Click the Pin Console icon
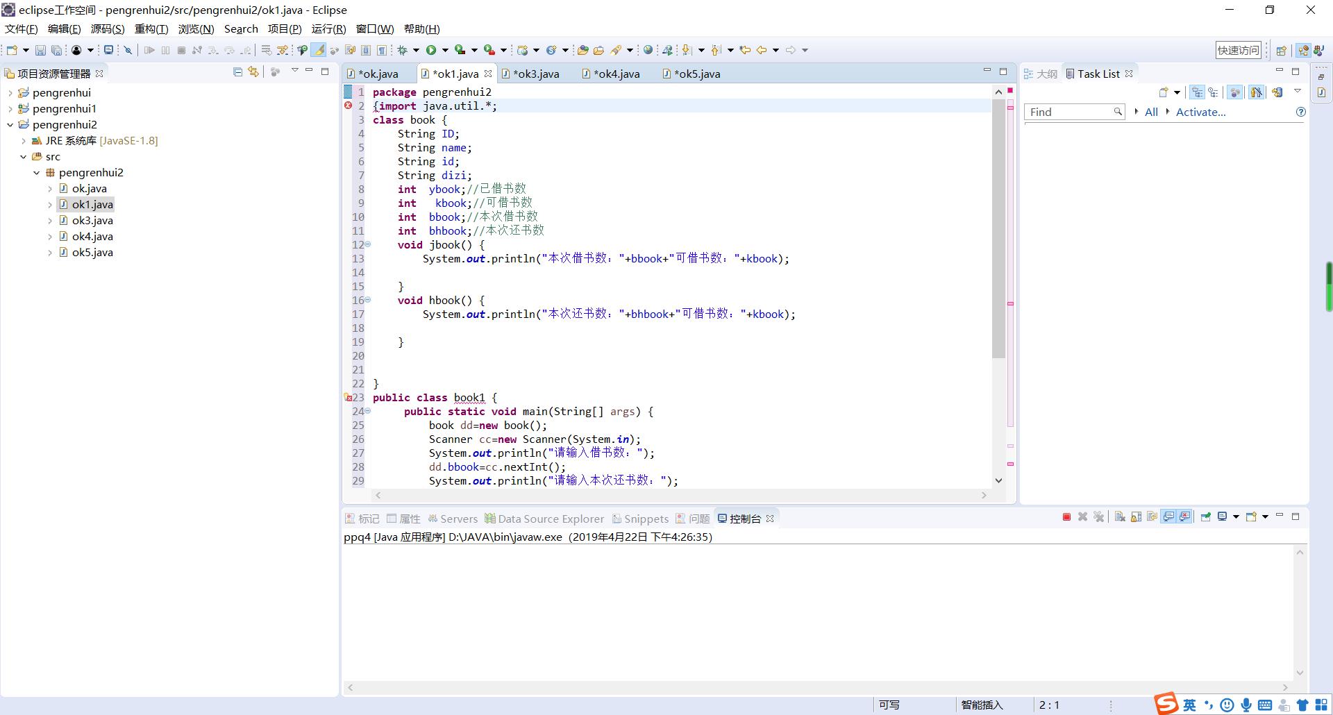The height and width of the screenshot is (715, 1333). click(1206, 517)
